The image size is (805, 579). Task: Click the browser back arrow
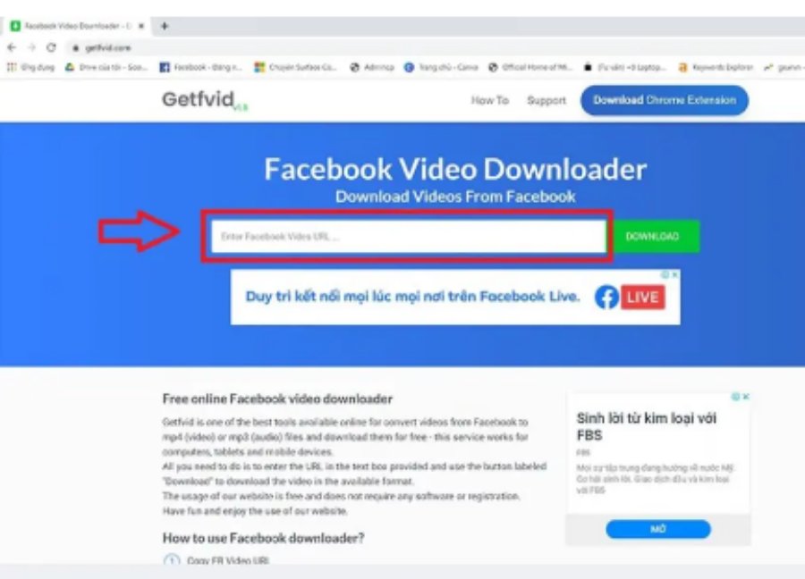click(12, 47)
